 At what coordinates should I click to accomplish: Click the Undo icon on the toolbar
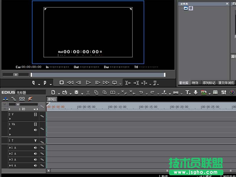coord(142,92)
